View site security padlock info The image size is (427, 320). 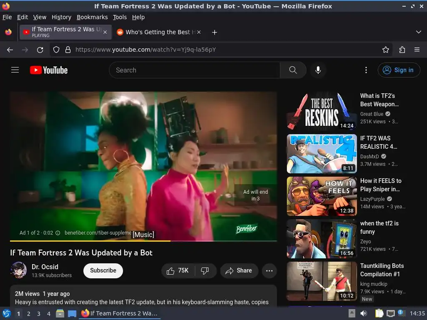pyautogui.click(x=68, y=50)
